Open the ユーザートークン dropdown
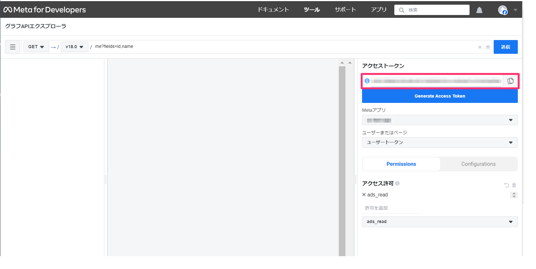This screenshot has width=536, height=269. point(440,142)
